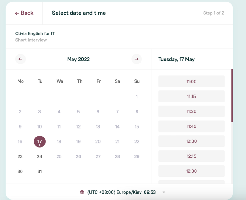Image resolution: width=246 pixels, height=200 pixels.
Task: Go to previous month using left arrow
Action: coord(20,59)
